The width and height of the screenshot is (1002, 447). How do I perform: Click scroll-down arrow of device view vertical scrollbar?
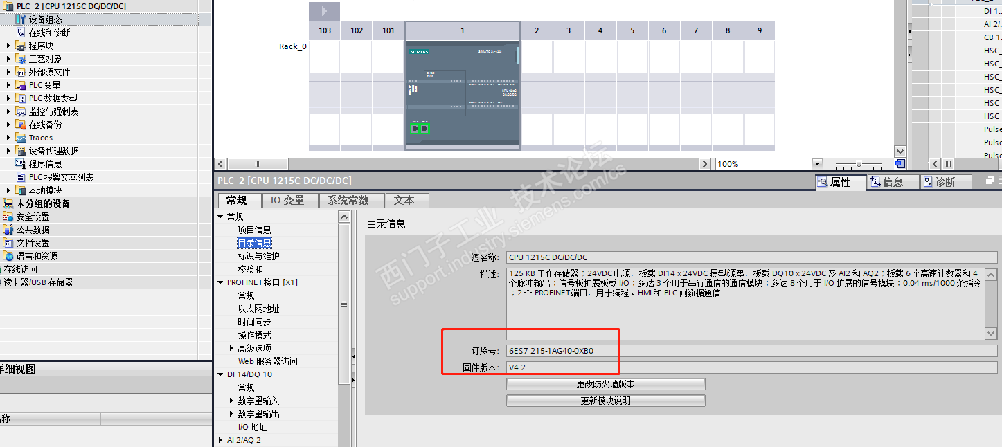click(x=900, y=151)
